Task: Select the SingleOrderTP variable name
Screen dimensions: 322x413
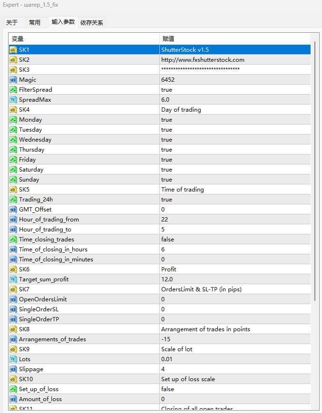Action: 39,319
